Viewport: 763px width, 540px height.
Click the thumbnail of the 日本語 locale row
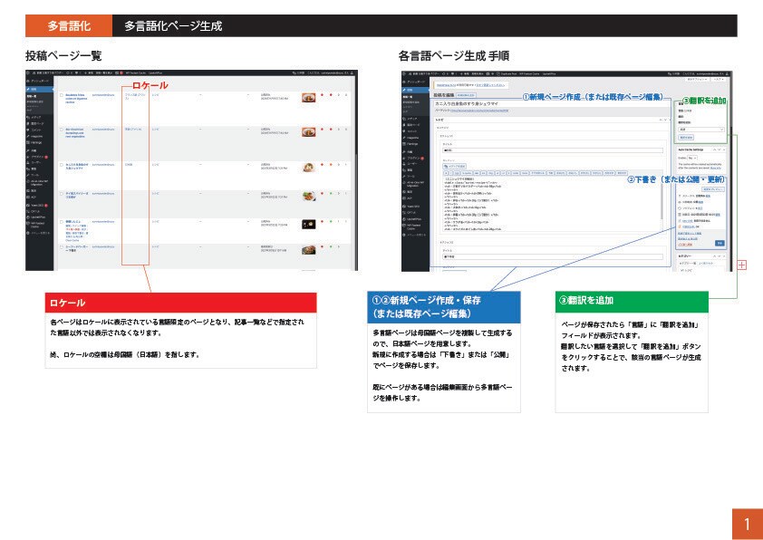tap(308, 167)
